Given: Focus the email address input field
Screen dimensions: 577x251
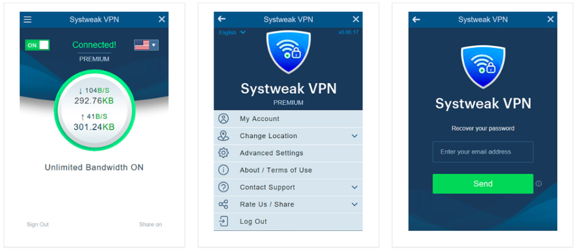Looking at the screenshot, I should pos(483,152).
